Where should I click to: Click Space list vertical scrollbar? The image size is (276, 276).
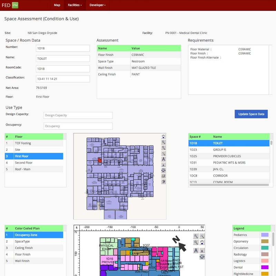(x=272, y=143)
